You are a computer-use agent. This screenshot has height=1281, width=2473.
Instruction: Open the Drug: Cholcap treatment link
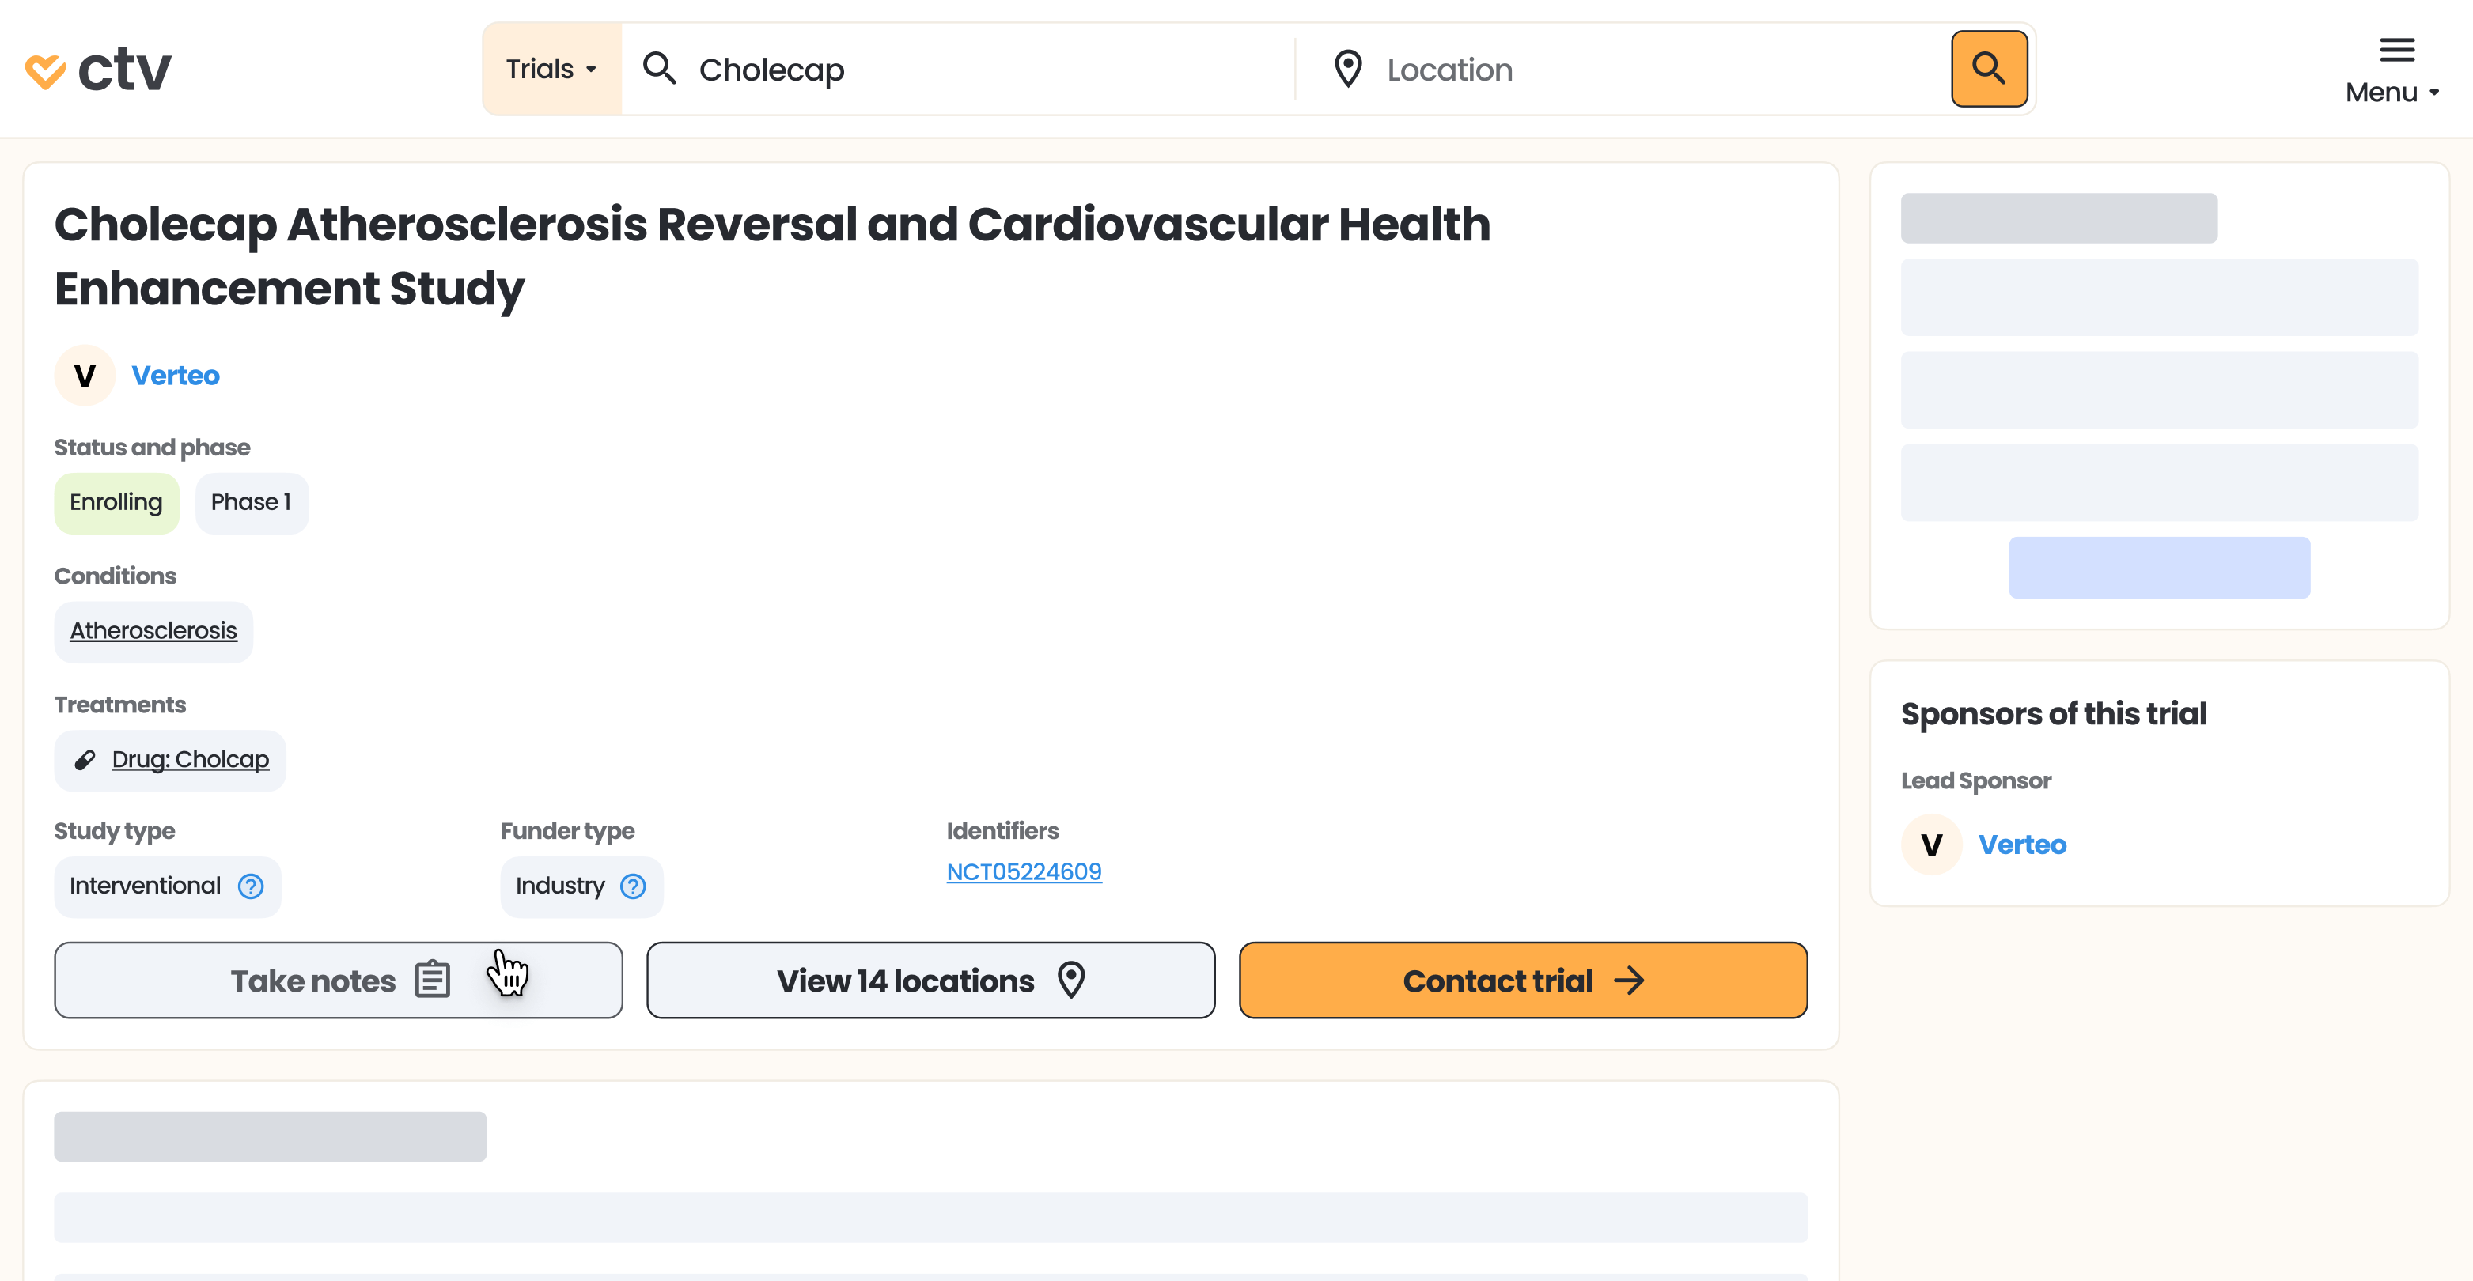[190, 759]
